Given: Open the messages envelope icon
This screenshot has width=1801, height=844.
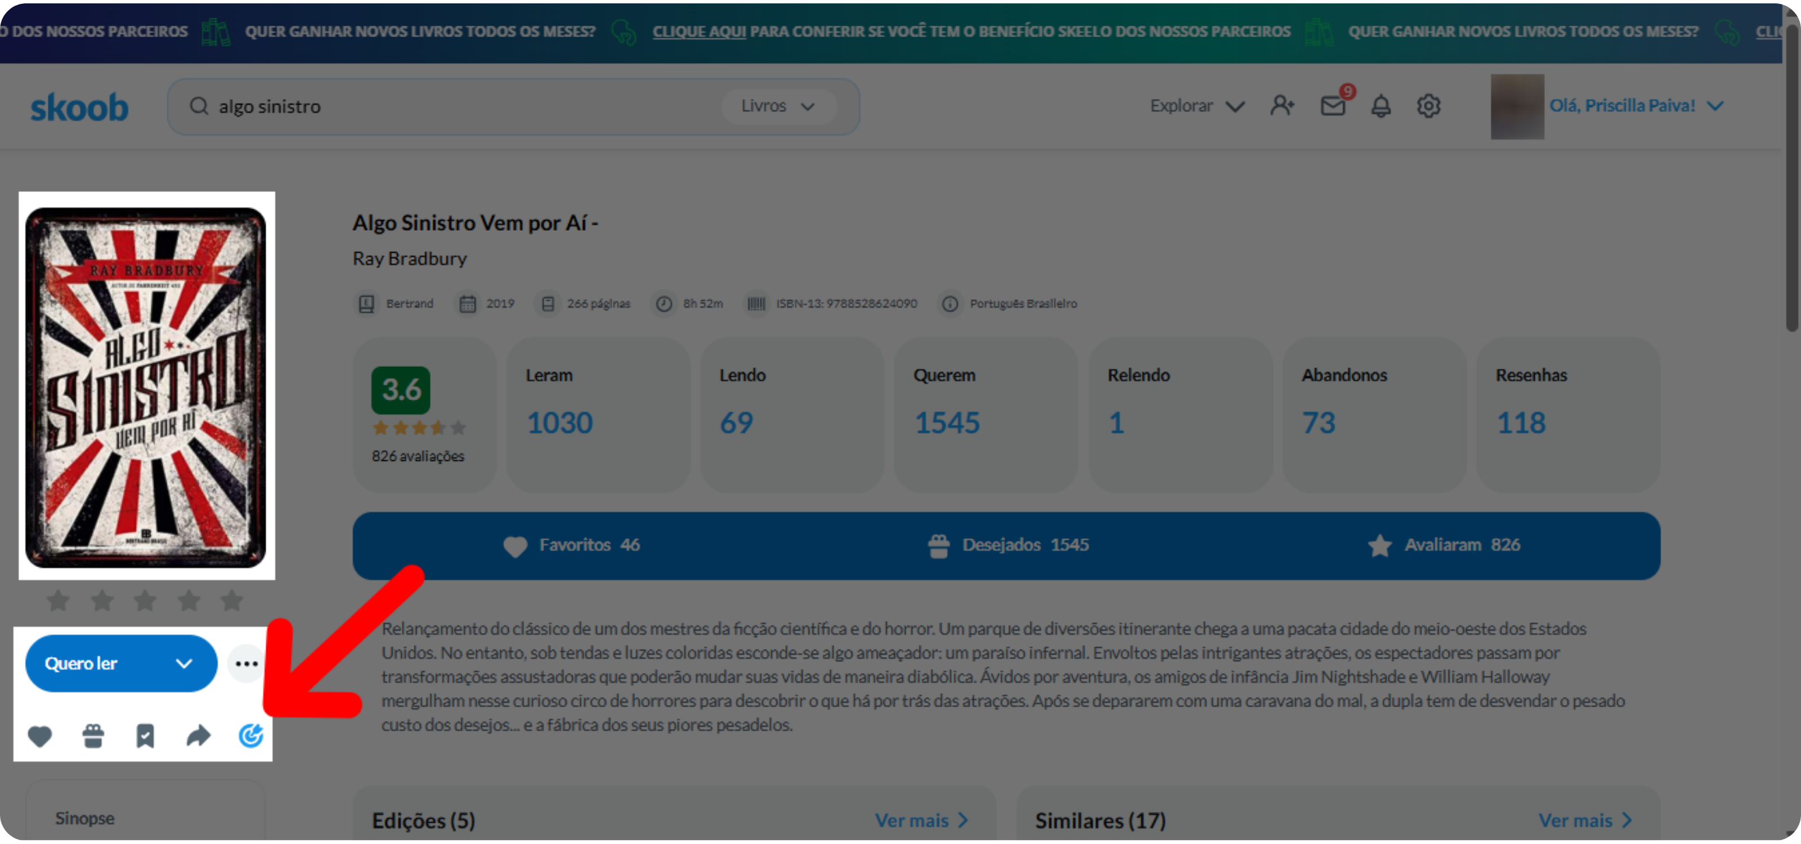Looking at the screenshot, I should [1333, 106].
